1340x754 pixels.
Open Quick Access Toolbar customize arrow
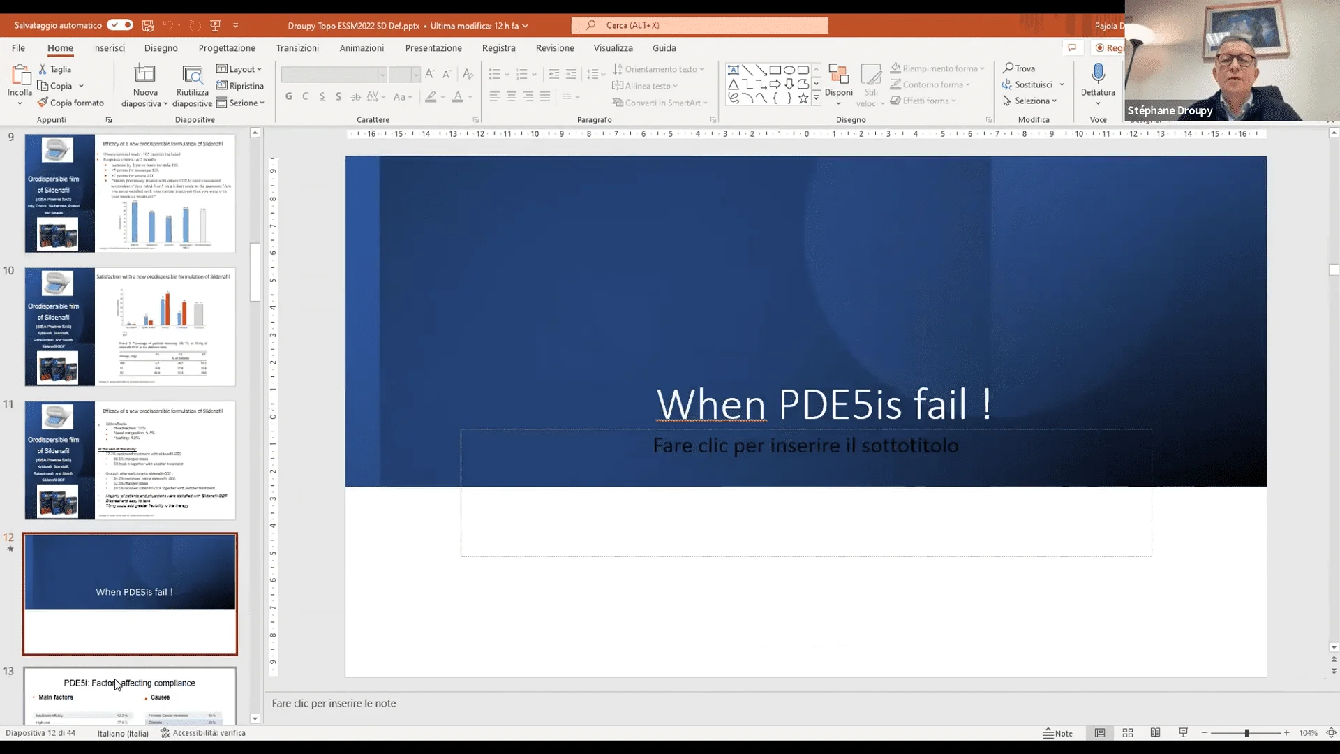[236, 25]
